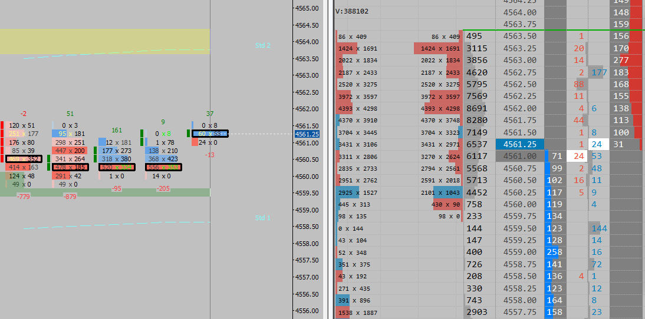Click the 4562.75 price in DOM ladder
The height and width of the screenshot is (319, 645).
[520, 72]
